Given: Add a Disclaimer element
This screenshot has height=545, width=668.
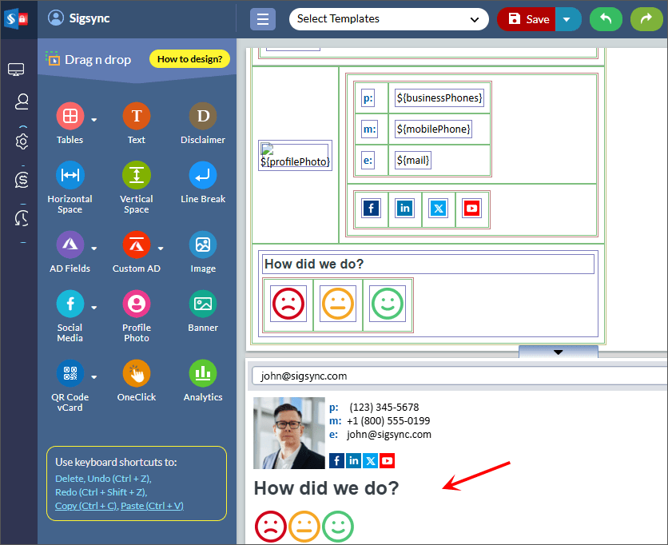Looking at the screenshot, I should (x=203, y=117).
